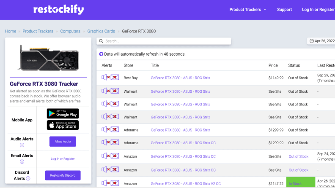The width and height of the screenshot is (335, 188).
Task: Open the App Store badge
Action: coord(63,125)
